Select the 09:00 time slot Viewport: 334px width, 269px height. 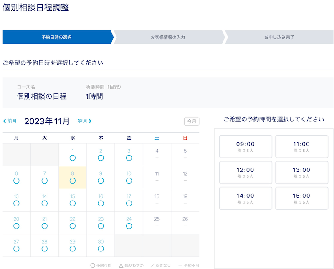[245, 146]
